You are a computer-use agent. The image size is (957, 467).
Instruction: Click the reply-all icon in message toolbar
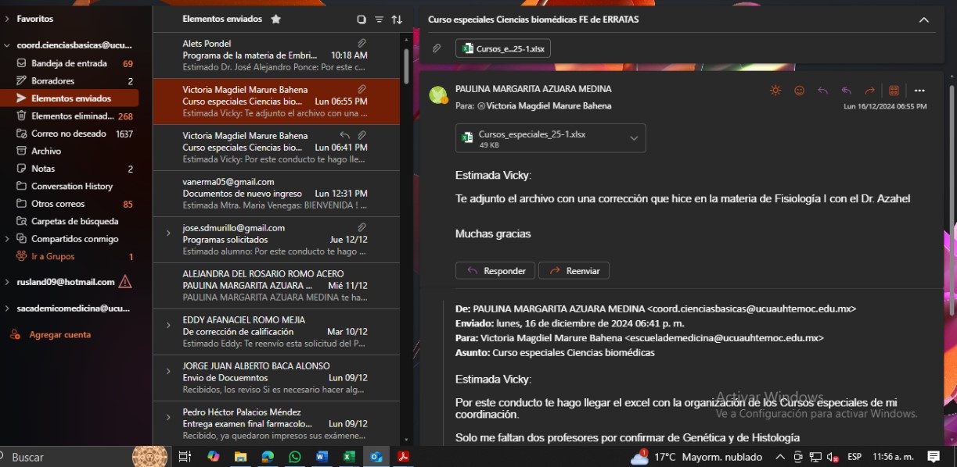pos(846,91)
